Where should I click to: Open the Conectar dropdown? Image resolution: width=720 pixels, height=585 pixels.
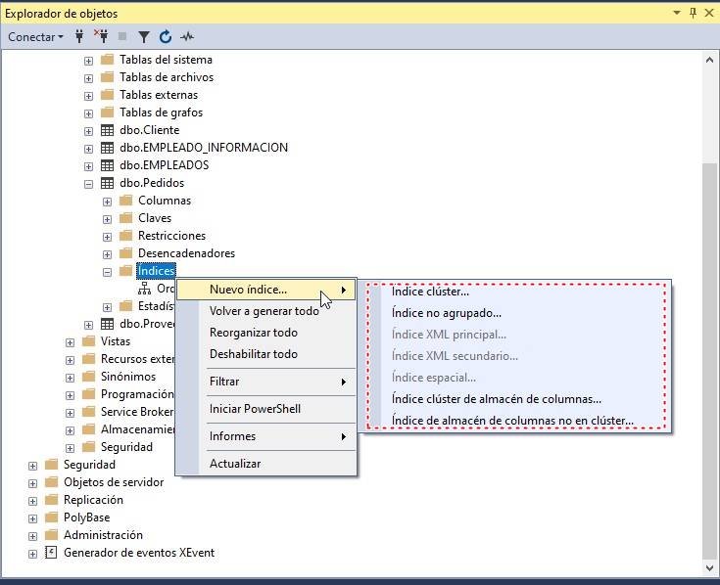tap(35, 36)
